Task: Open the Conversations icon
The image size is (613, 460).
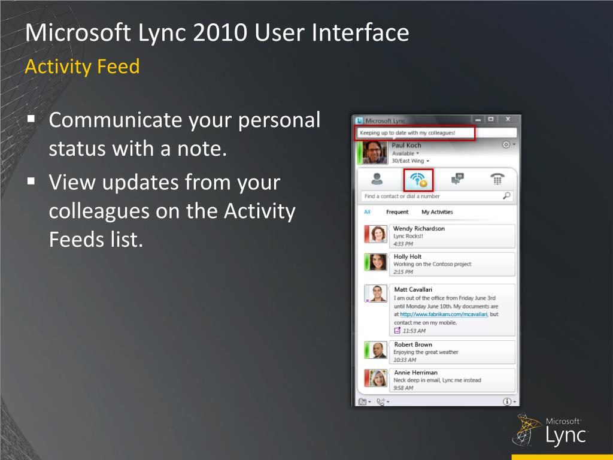Action: click(x=457, y=179)
